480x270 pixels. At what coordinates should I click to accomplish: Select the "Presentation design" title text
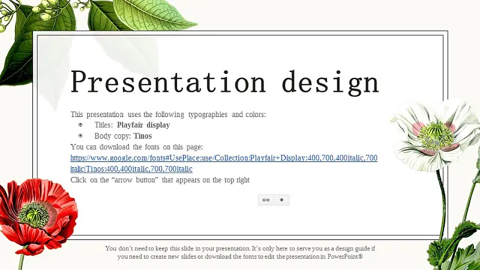(x=224, y=82)
